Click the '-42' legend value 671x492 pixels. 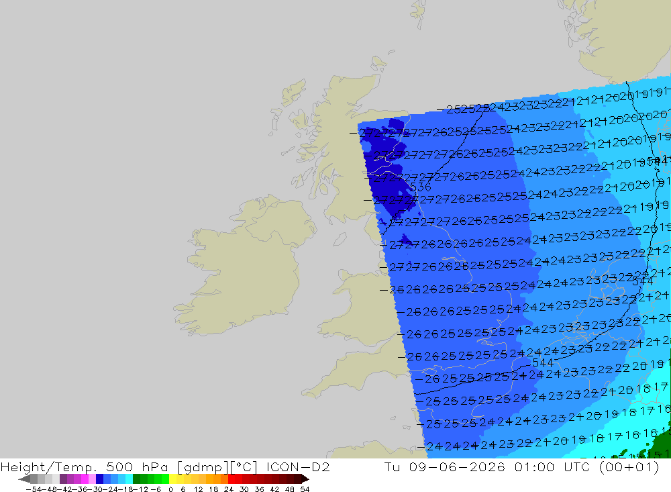point(66,489)
